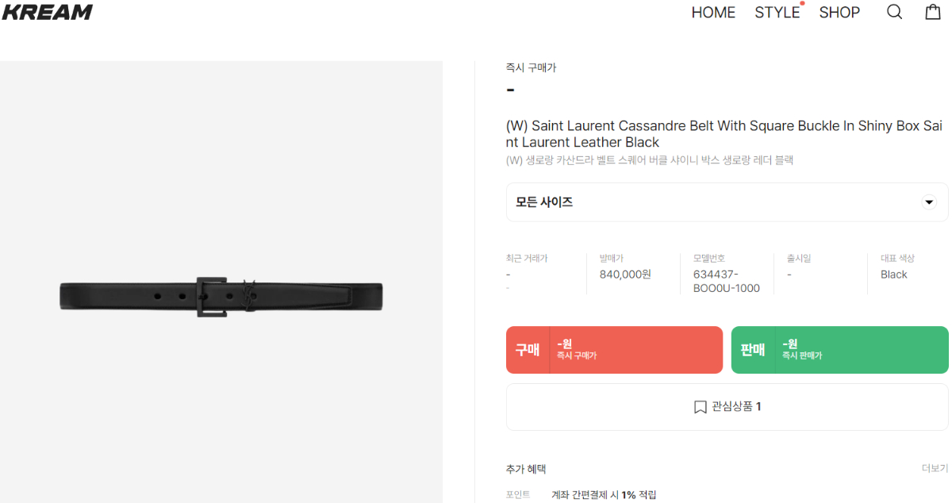The height and width of the screenshot is (503, 952).
Task: Click the Black 대표 색상 value
Action: tap(893, 275)
